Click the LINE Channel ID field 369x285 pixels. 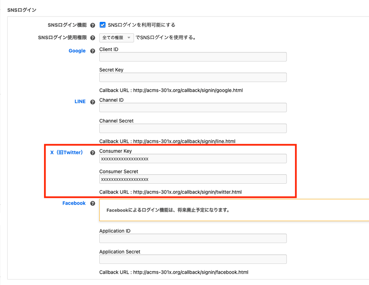click(193, 107)
